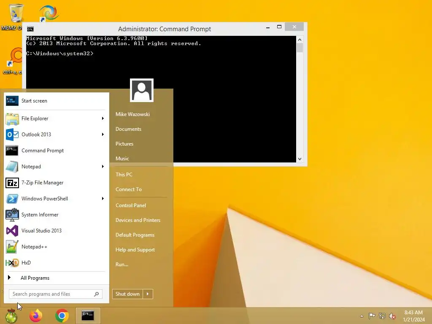Open Outlook 2013 icon
Image resolution: width=432 pixels, height=324 pixels.
[x=12, y=135]
